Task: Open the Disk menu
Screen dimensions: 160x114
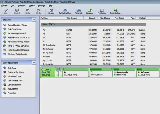Action: click(x=13, y=6)
